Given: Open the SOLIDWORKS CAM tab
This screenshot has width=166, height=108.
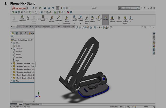Looking at the screenshot, I should 68,27.
